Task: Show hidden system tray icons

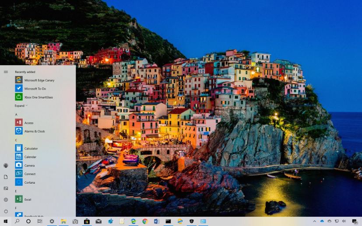Action: 314,222
